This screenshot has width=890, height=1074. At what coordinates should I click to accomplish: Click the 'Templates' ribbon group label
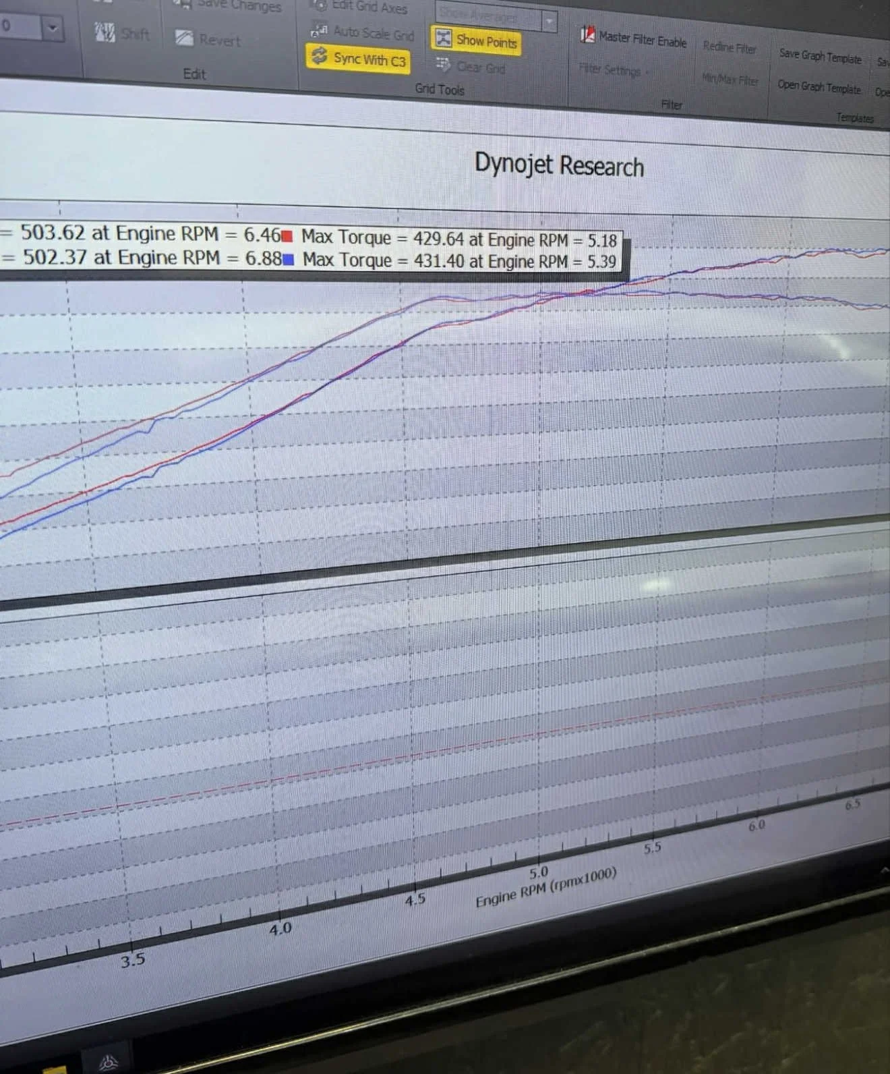tap(855, 117)
